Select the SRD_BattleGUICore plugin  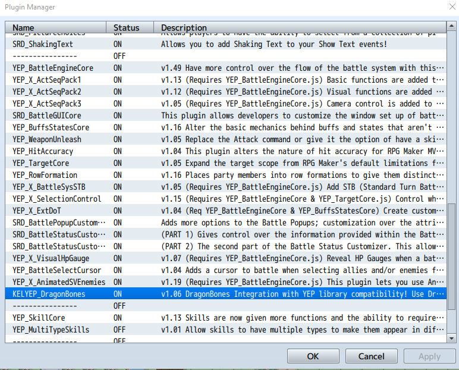click(226, 116)
